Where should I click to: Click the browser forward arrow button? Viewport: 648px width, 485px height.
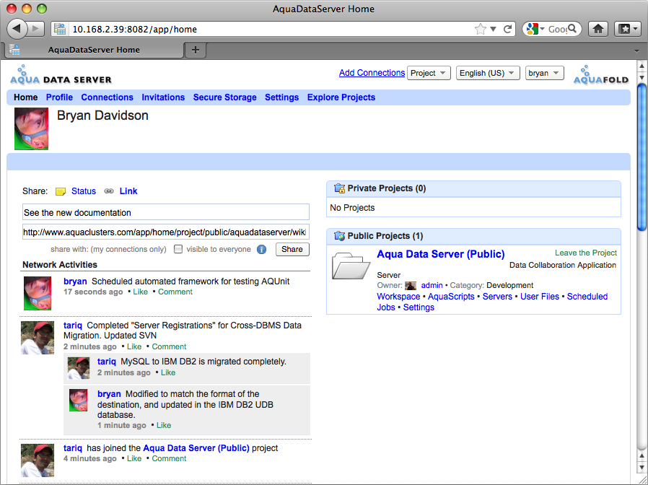click(x=36, y=29)
